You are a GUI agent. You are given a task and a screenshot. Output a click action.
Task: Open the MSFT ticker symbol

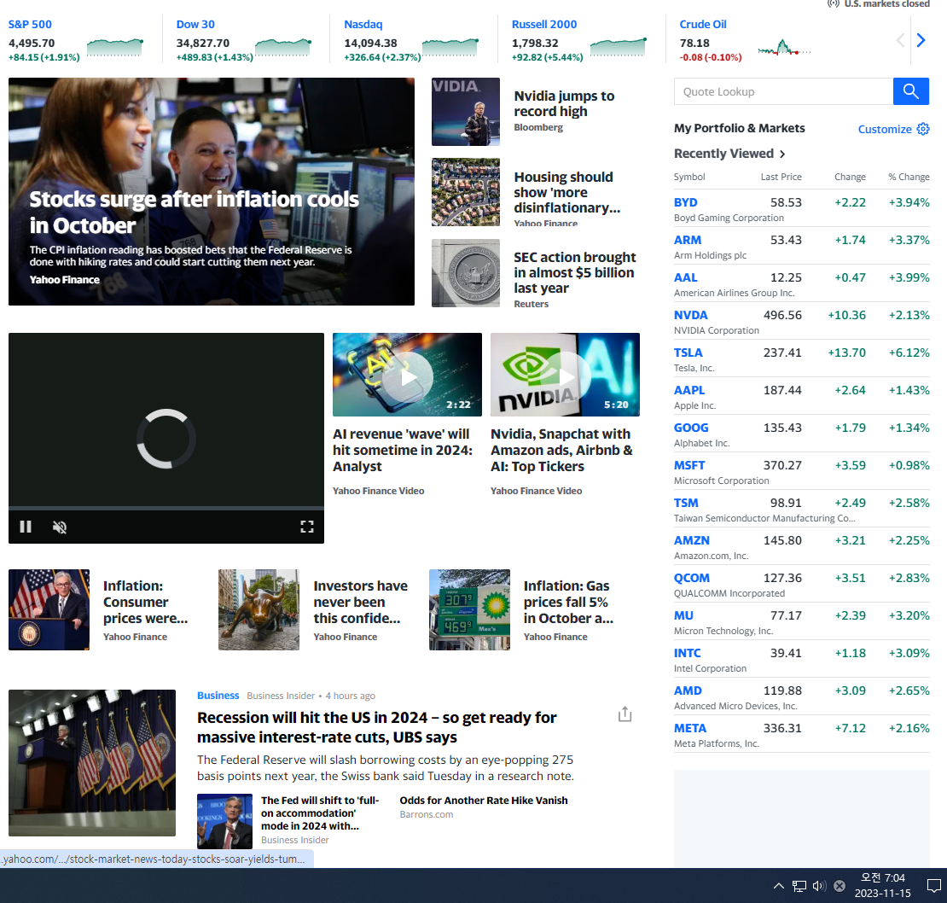pyautogui.click(x=689, y=465)
